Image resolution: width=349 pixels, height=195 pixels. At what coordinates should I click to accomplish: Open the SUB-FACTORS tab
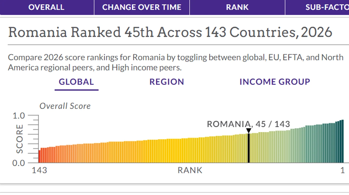click(x=317, y=7)
